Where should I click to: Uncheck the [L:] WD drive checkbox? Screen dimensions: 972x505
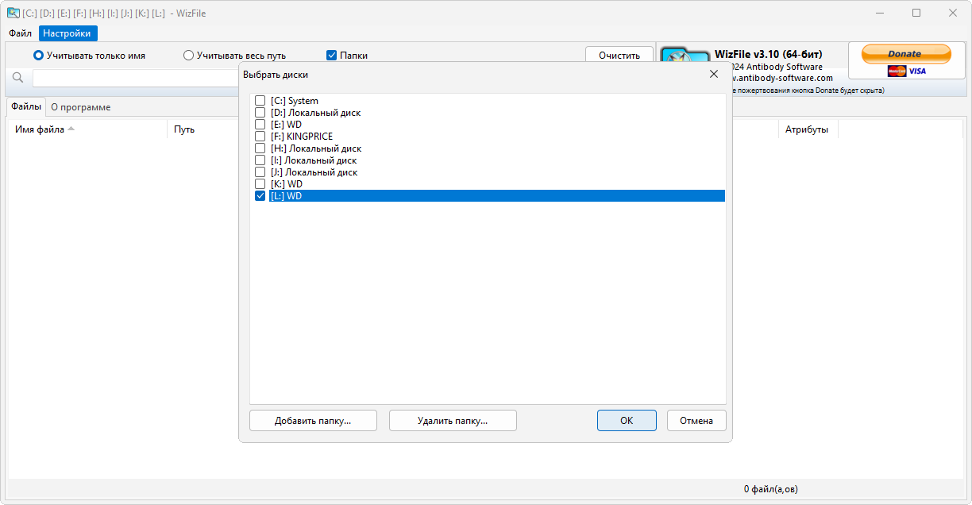pyautogui.click(x=260, y=196)
